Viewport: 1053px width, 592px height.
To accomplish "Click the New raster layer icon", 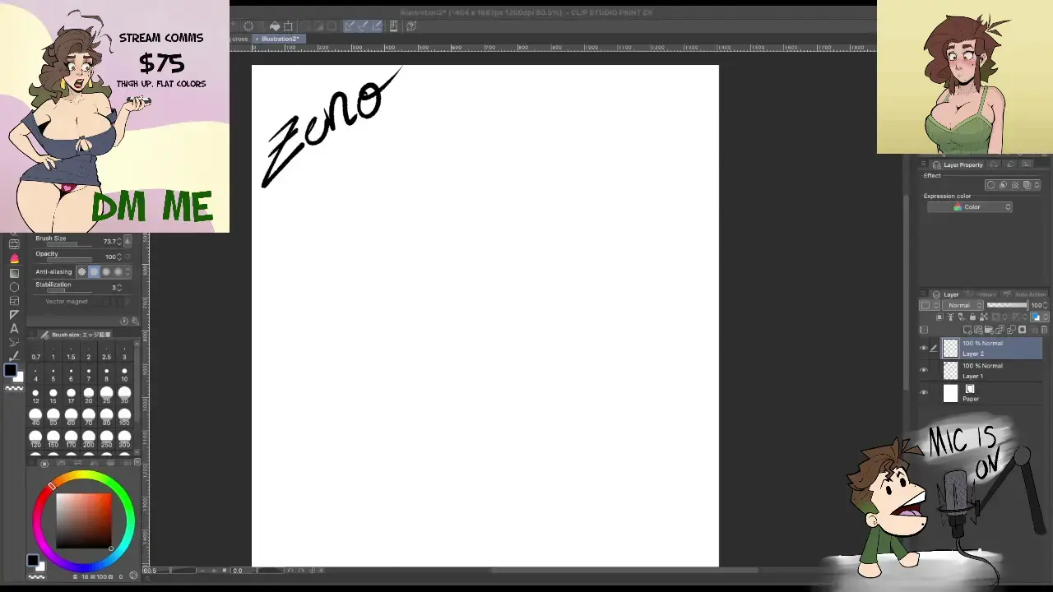I will tap(968, 331).
